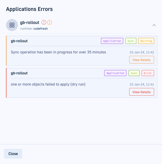Screen dimensions: 162x164
Task: Click the gb-rollout title in error card
Action: (x=19, y=73)
